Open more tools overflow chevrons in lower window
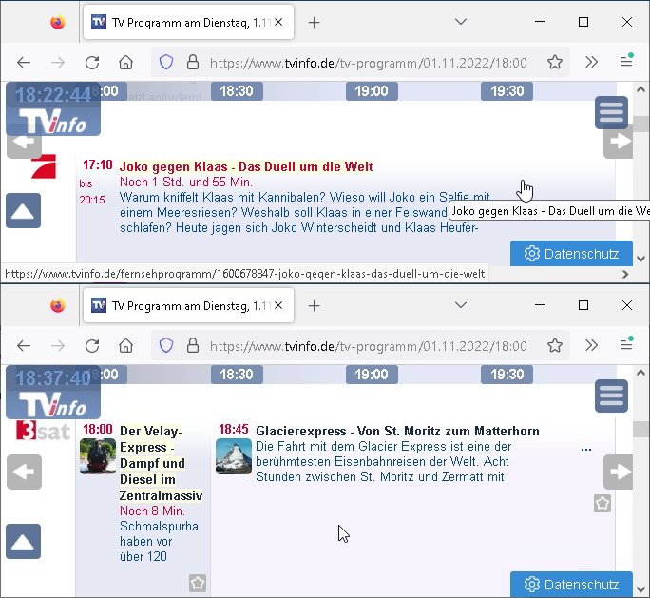The height and width of the screenshot is (598, 650). (x=591, y=345)
